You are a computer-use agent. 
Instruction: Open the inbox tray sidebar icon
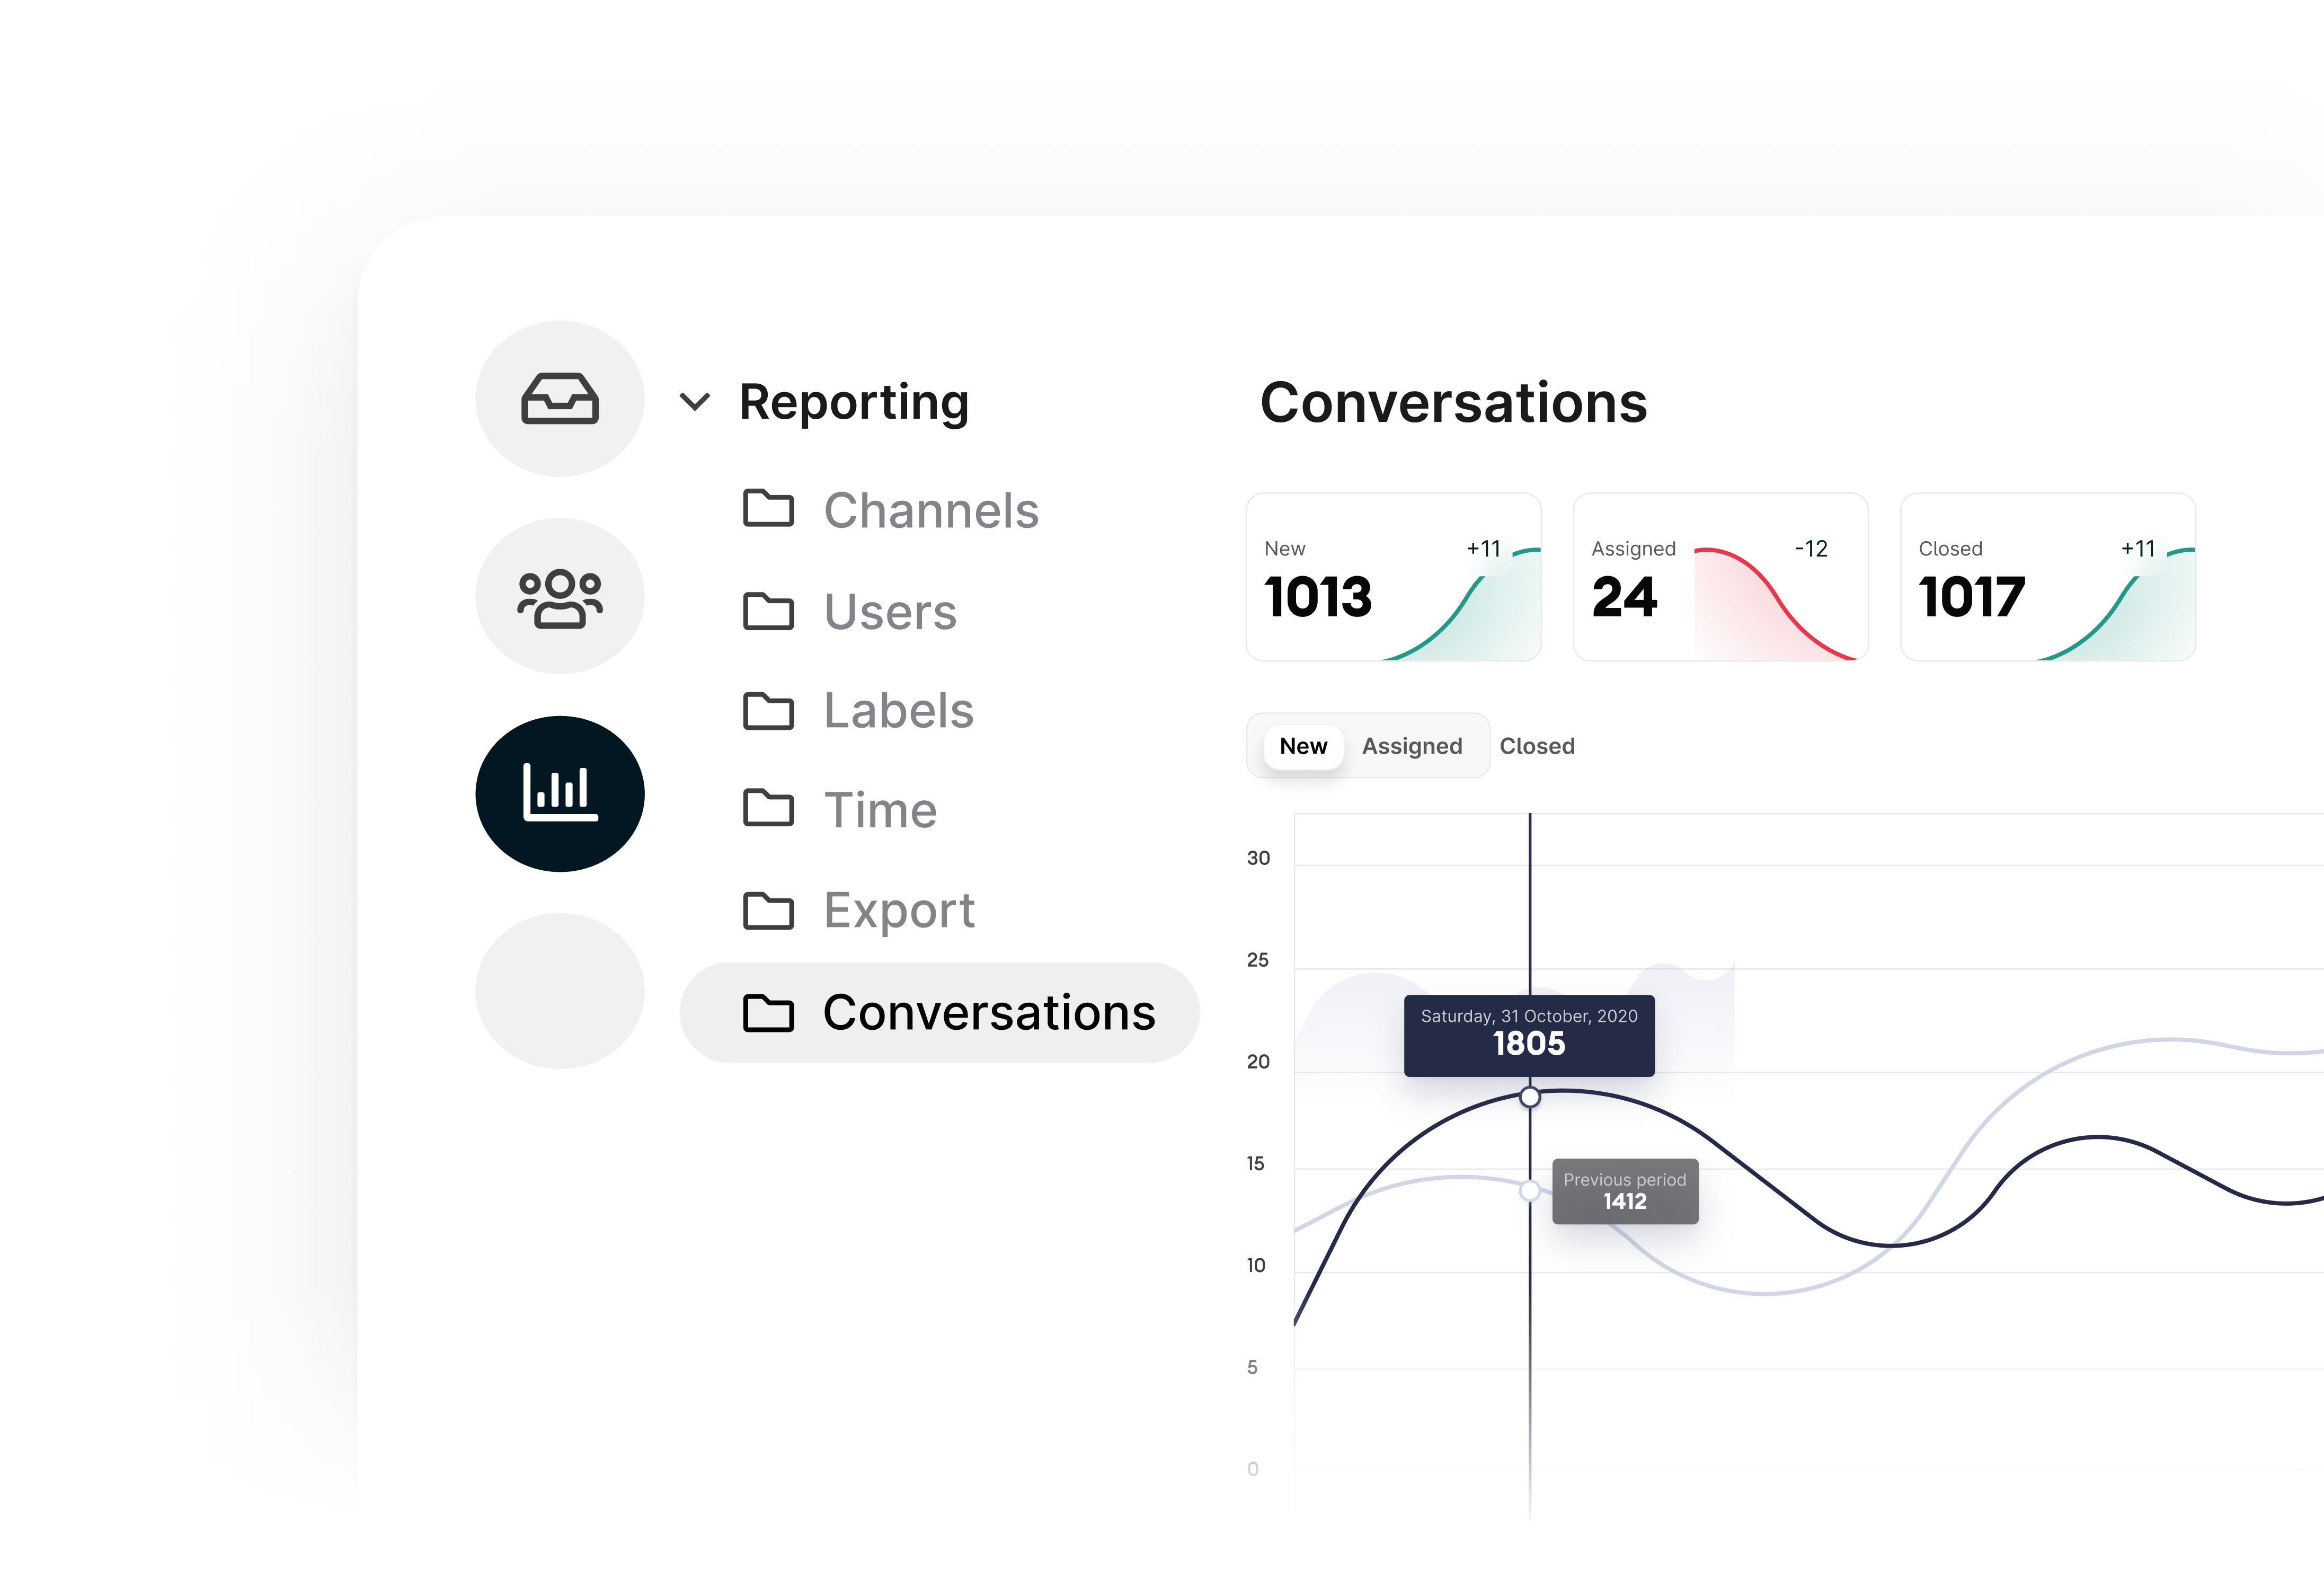[559, 399]
